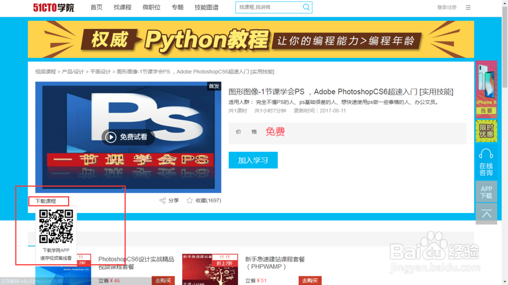Viewport: 508px width, 285px height.
Task: Click the back-to-top arrow icon
Action: (486, 213)
